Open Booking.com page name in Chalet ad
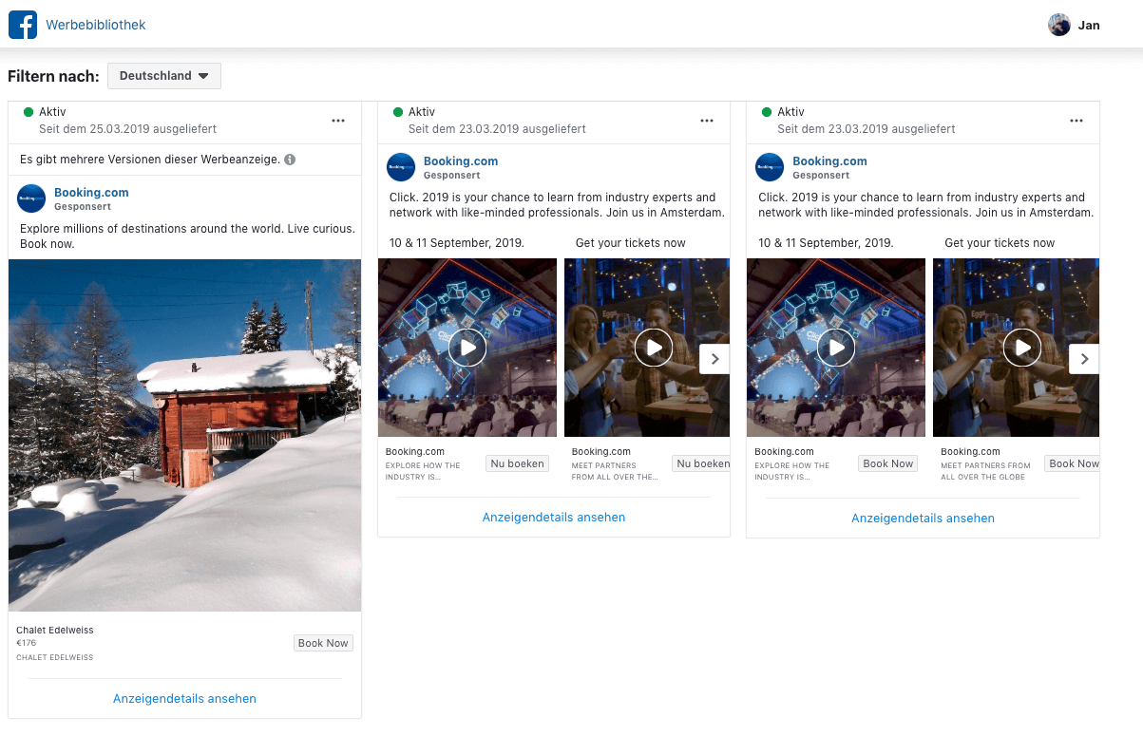This screenshot has width=1143, height=736. [91, 192]
